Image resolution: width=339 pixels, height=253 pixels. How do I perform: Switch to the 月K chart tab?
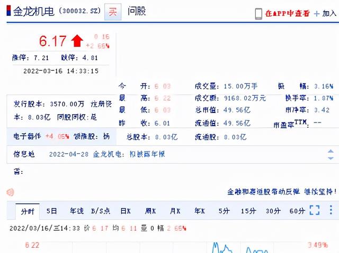pos(175,211)
